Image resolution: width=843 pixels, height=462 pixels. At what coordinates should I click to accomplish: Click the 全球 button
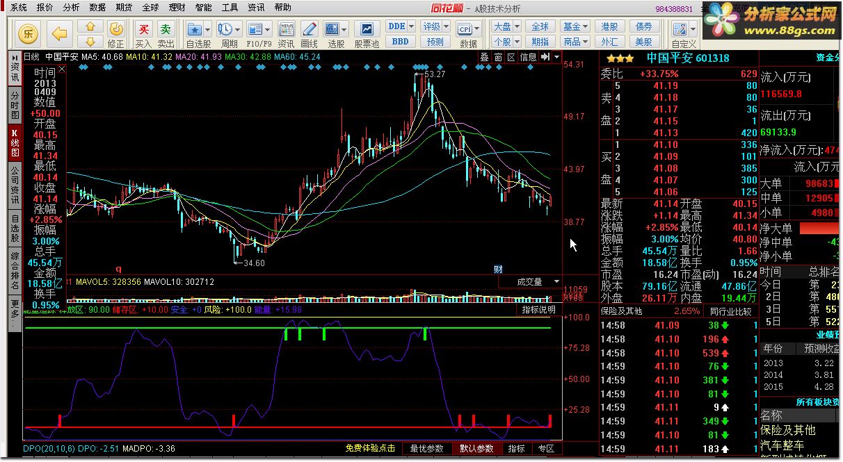[540, 26]
